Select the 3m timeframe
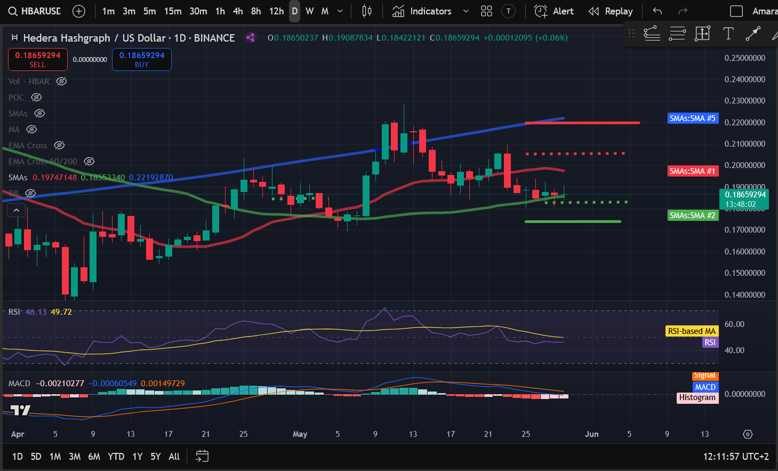Viewport: 778px width, 471px height. [x=129, y=11]
